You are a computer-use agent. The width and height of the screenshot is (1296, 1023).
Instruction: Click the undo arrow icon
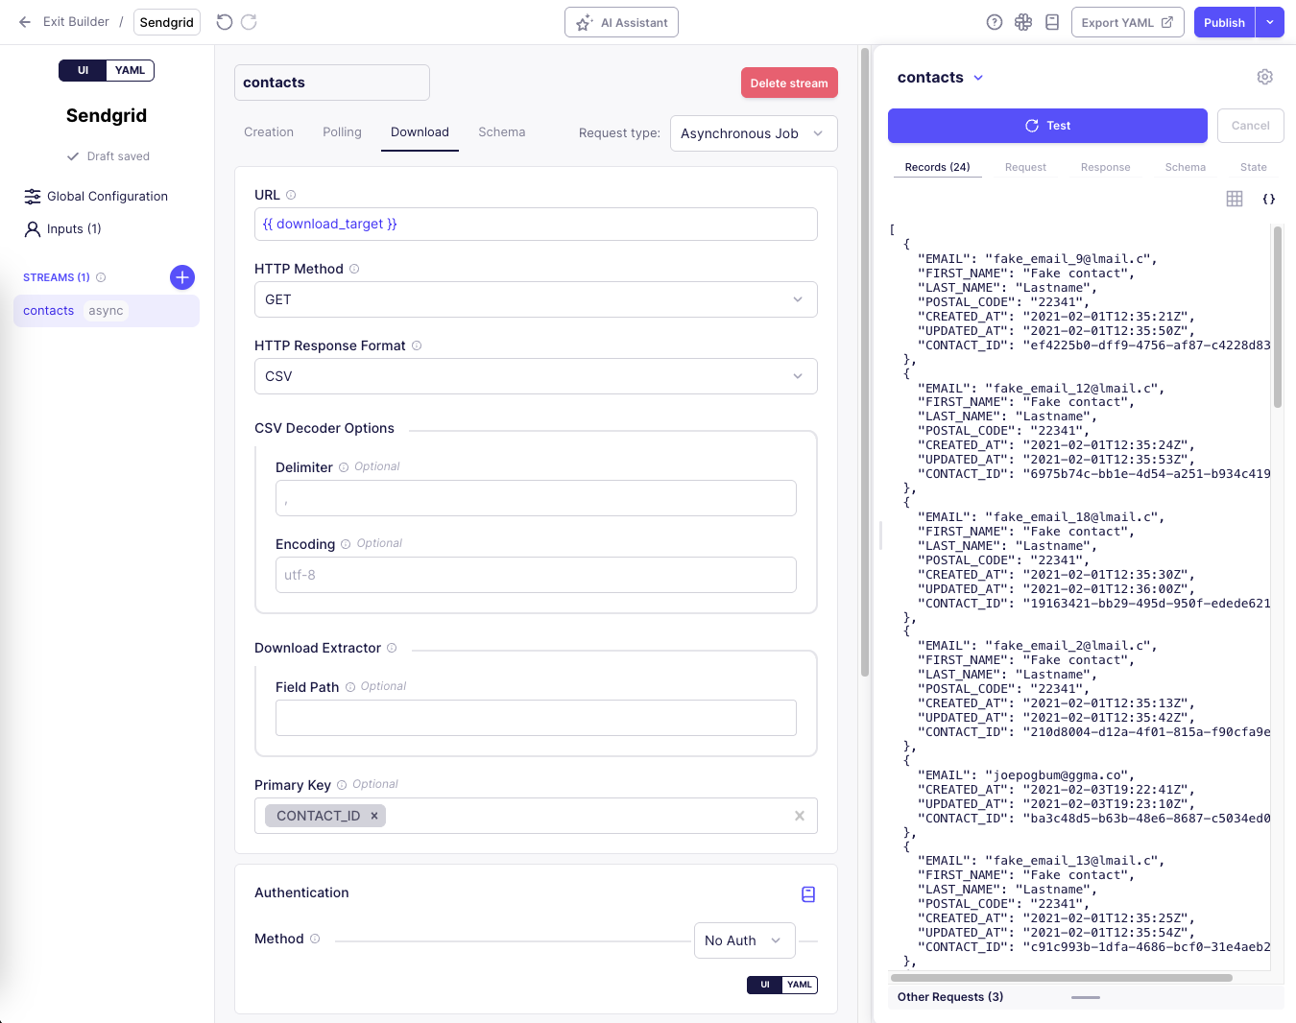point(225,22)
